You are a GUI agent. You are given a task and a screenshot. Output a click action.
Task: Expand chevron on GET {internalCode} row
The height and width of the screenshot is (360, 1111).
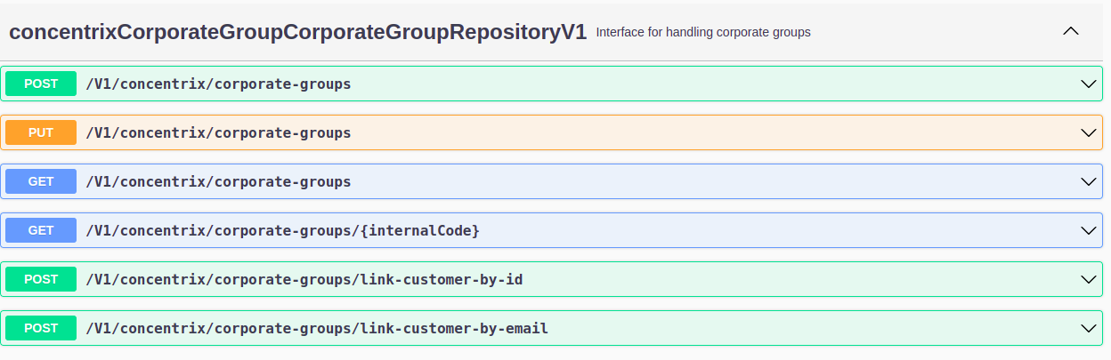coord(1088,230)
